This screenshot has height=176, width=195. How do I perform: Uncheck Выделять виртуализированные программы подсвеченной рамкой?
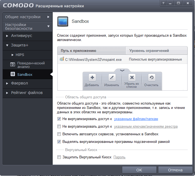[x=59, y=142]
